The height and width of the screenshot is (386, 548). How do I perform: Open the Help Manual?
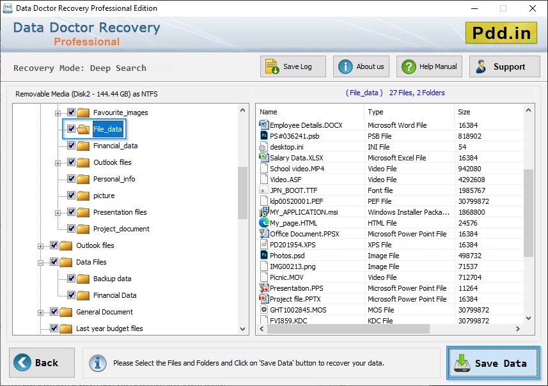click(x=429, y=66)
